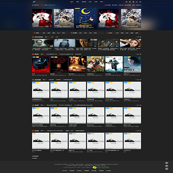
Task: Expand the dropdown beside the movie section title
Action: coord(42,54)
